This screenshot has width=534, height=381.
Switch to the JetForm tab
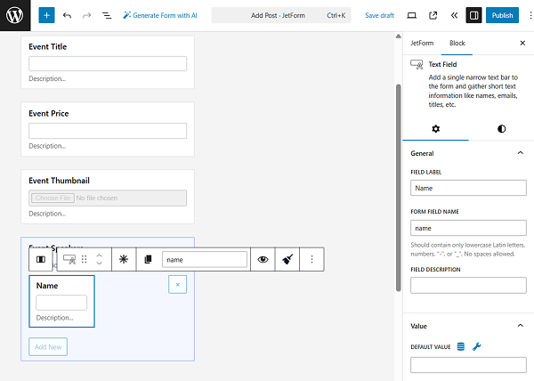point(422,44)
